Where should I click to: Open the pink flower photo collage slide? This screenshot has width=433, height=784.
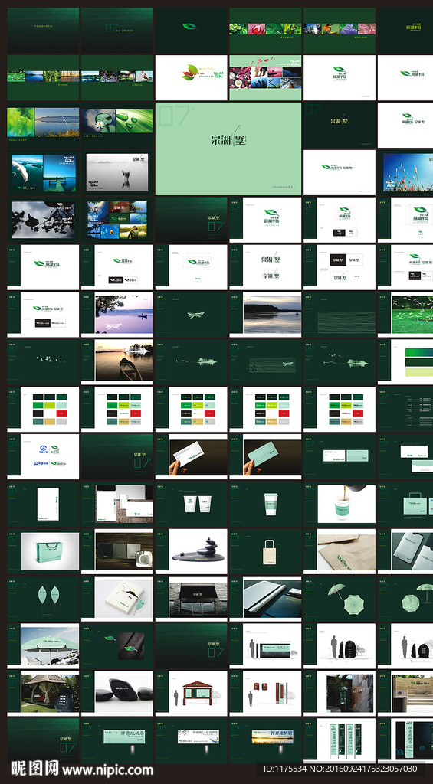coord(265,77)
